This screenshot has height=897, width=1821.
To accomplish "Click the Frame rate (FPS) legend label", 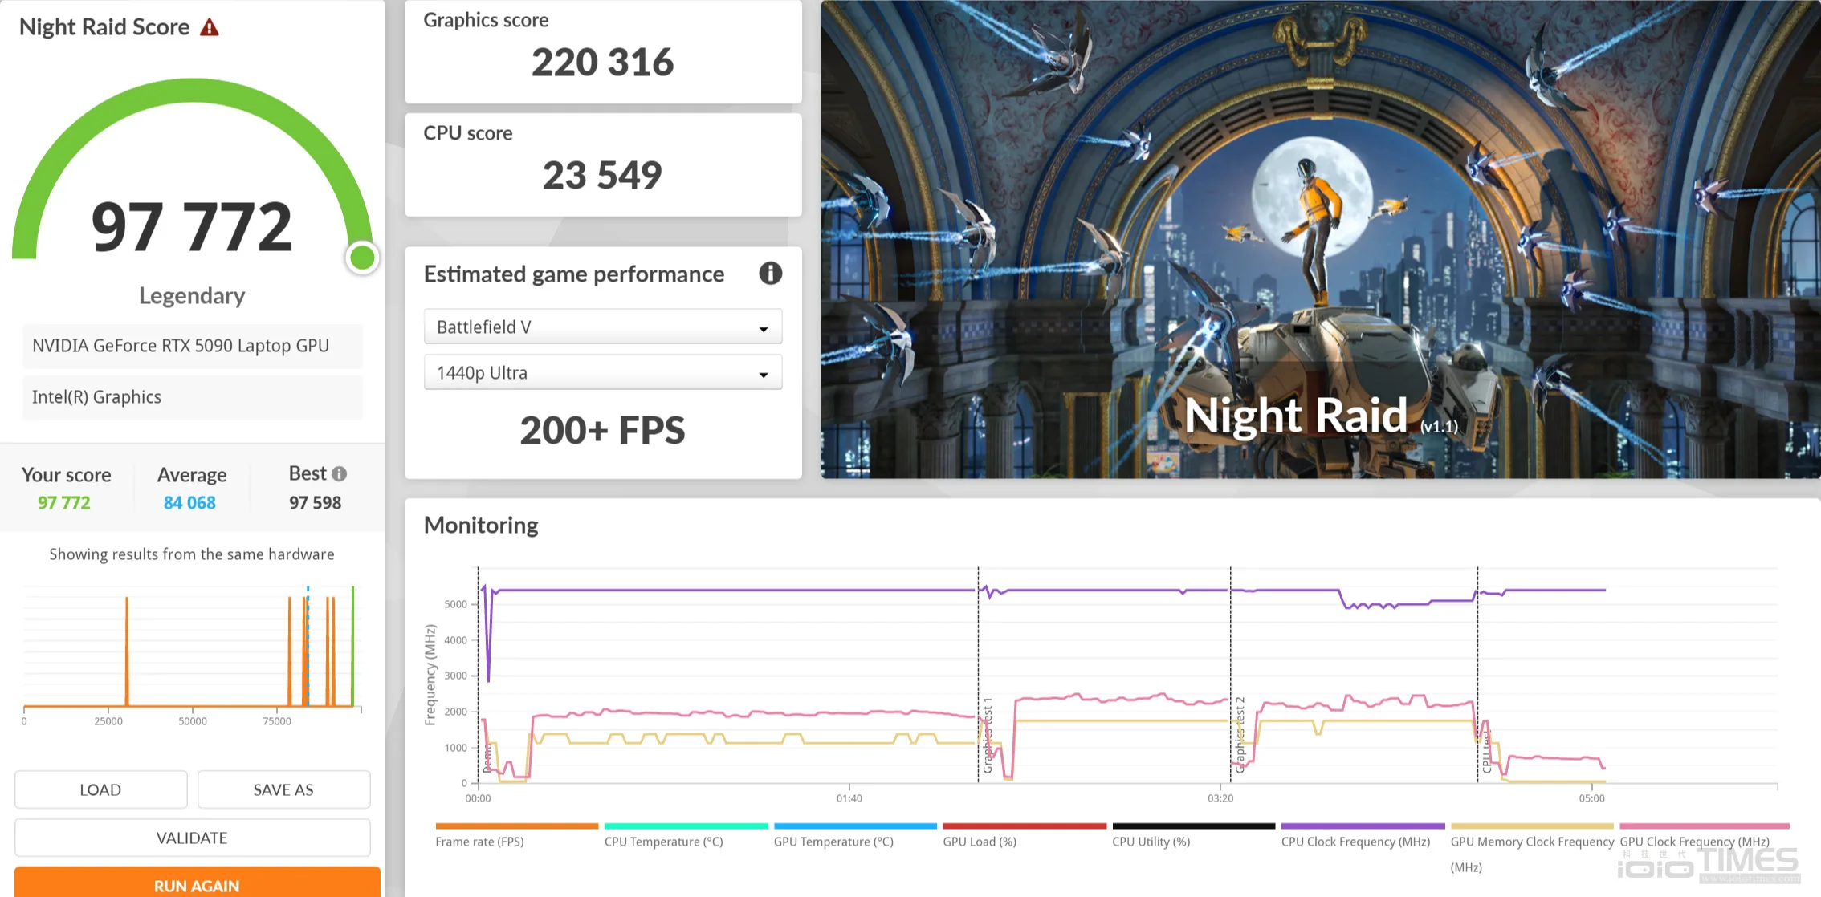I will (479, 842).
